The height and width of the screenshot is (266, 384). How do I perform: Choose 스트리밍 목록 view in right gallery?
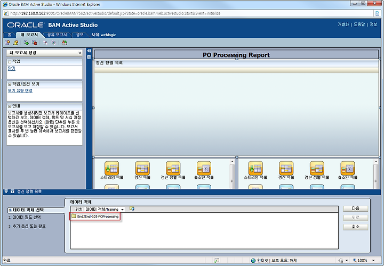255,170
